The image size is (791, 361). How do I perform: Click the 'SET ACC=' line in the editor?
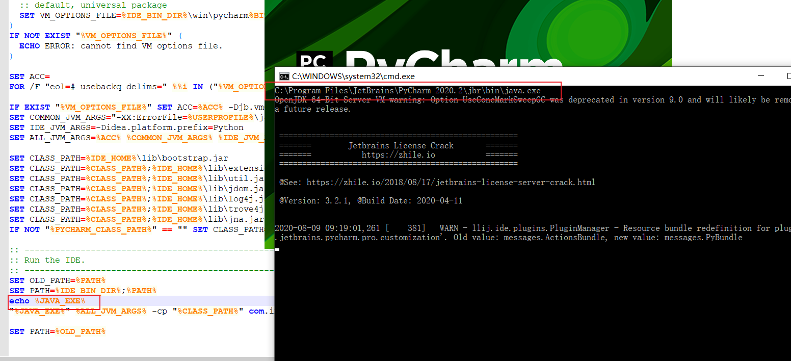click(x=30, y=76)
